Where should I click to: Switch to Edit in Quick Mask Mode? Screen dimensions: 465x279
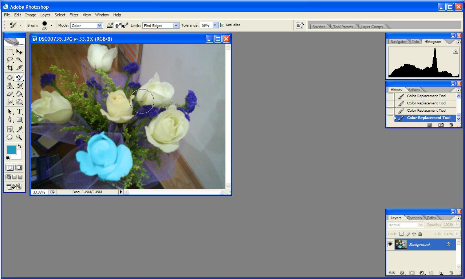[x=19, y=168]
